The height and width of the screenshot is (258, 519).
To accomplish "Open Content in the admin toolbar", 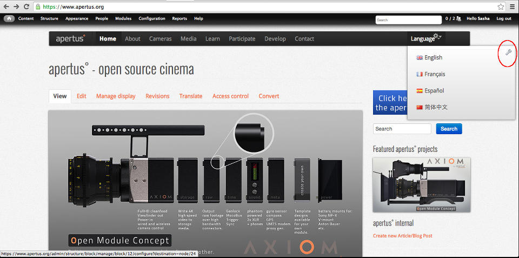I will 26,18.
